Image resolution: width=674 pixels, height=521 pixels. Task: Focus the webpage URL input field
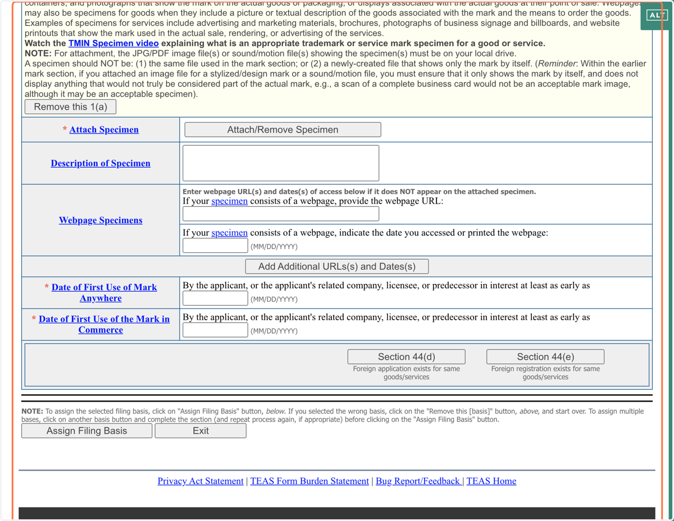click(281, 214)
